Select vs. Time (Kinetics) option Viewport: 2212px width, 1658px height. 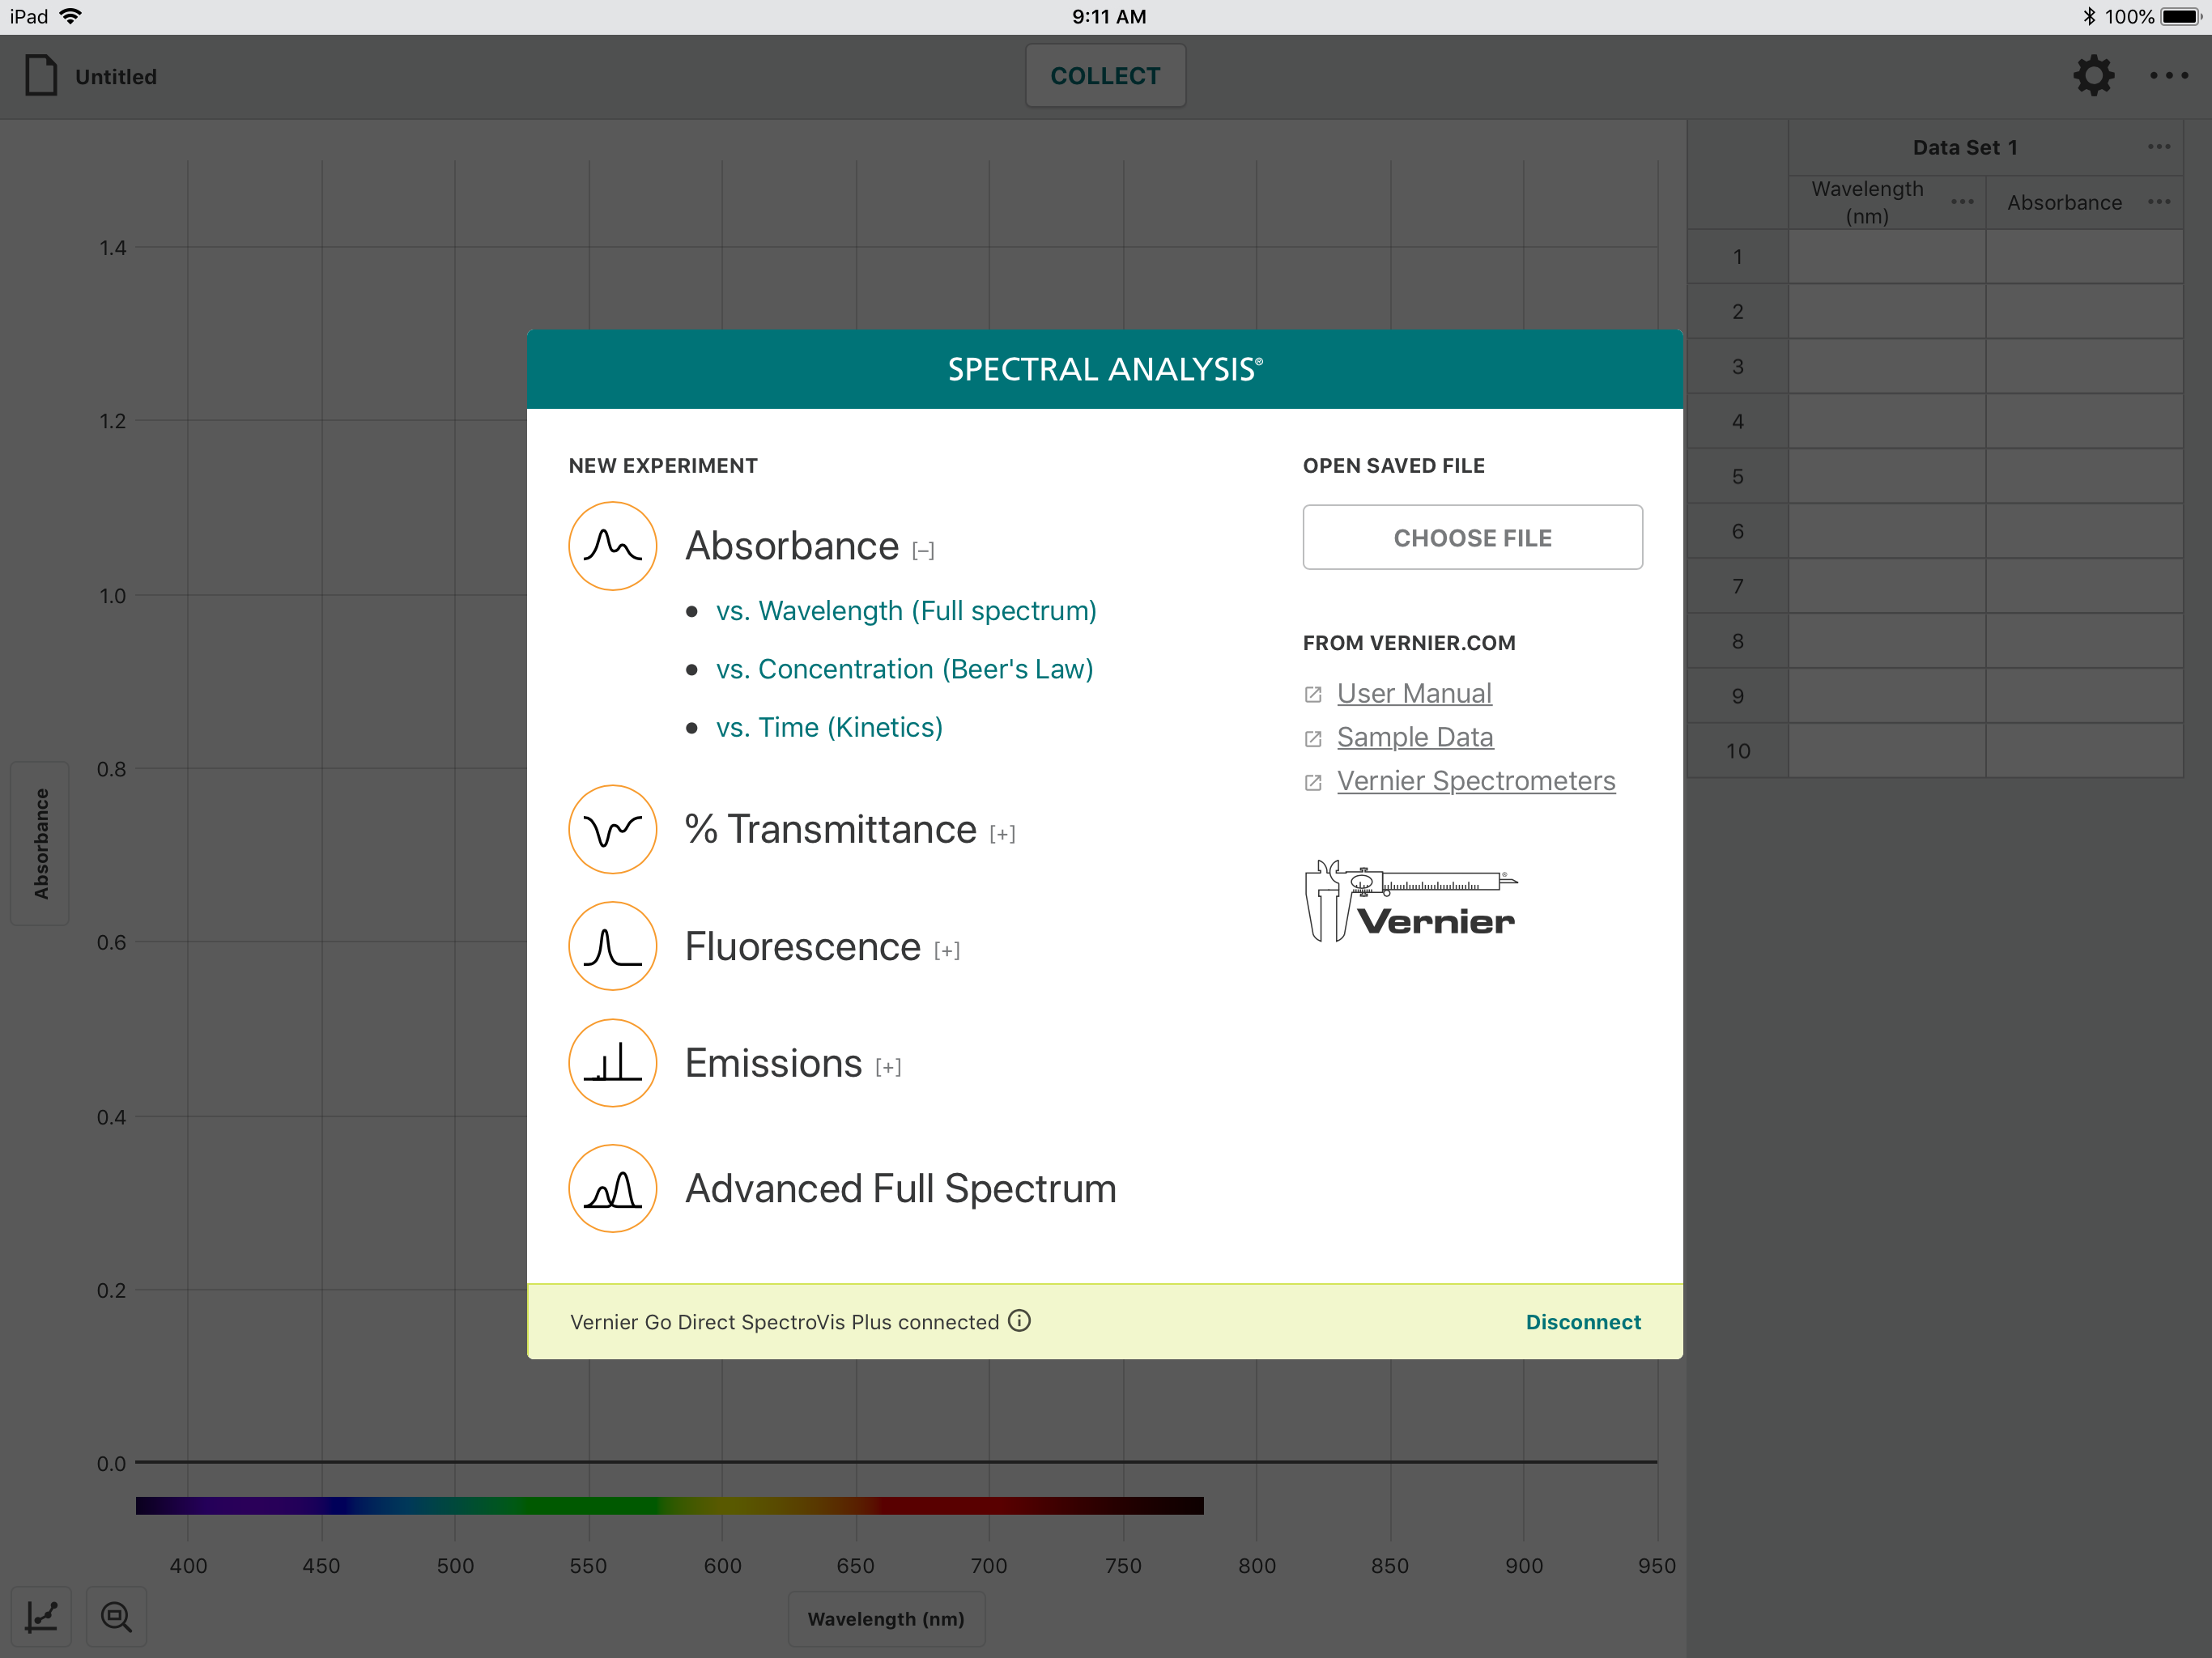tap(829, 727)
